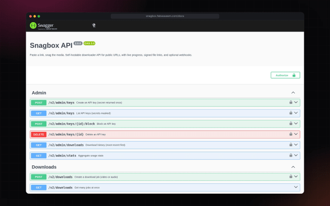Click the Authorize button

click(285, 75)
